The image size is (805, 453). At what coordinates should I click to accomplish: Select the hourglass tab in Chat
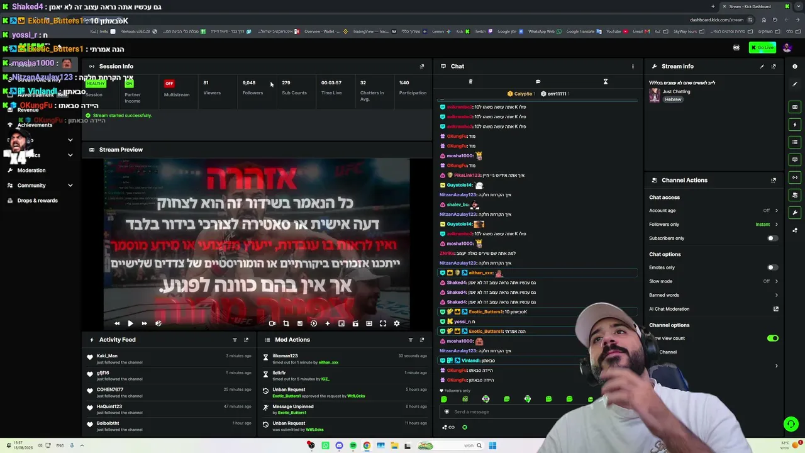[606, 82]
